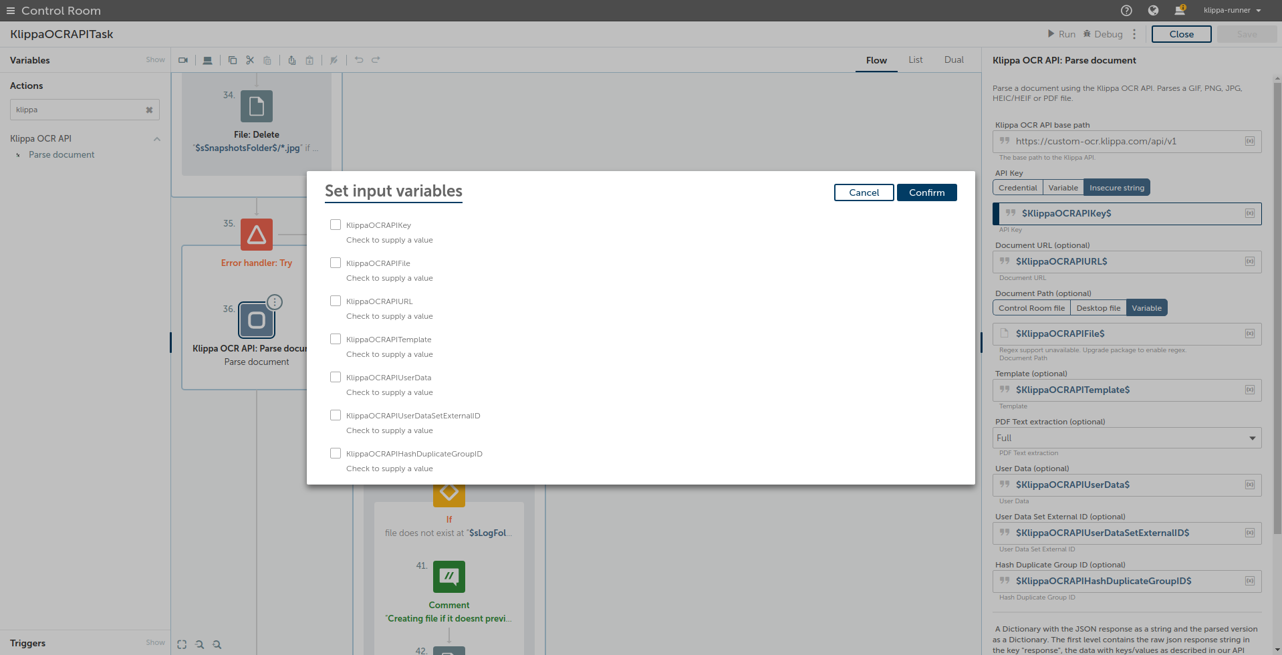Click the capture device laptop icon

tap(208, 60)
